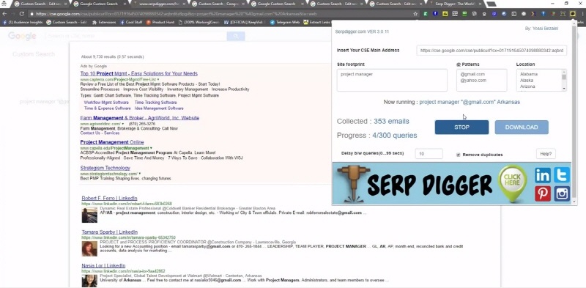Viewport: 586px width, 288px height.
Task: Open the Telegram Web bookmark
Action: tap(285, 22)
